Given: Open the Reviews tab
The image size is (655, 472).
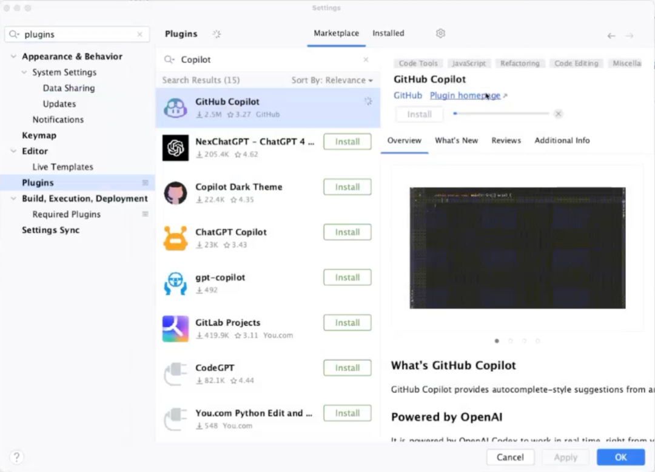Looking at the screenshot, I should [506, 141].
